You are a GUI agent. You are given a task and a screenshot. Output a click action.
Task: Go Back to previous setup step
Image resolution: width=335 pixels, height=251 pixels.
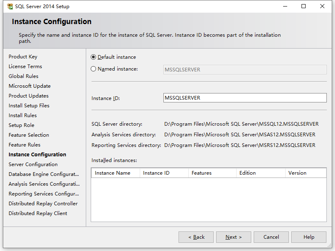196,237
